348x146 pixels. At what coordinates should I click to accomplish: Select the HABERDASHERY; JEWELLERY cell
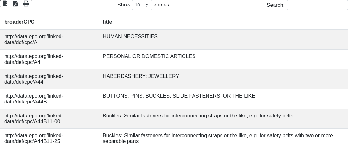141,76
